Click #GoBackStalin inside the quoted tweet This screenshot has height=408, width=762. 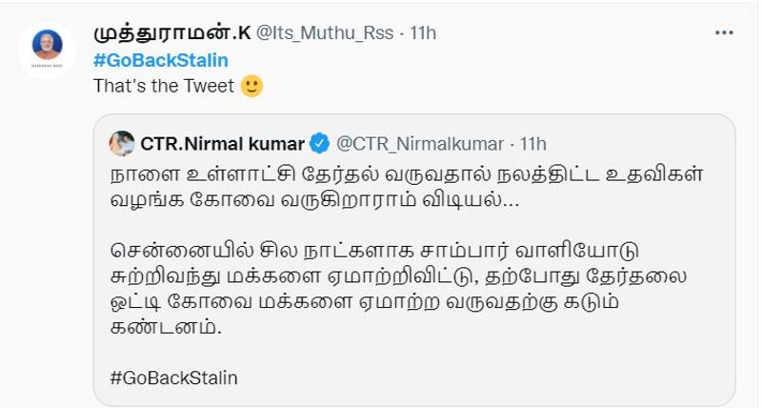pyautogui.click(x=173, y=377)
